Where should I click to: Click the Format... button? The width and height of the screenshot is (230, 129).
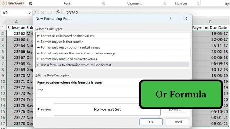point(175,110)
